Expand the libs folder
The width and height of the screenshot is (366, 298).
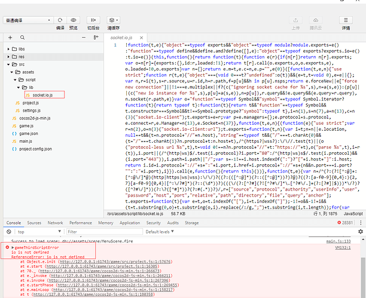(x=8, y=49)
